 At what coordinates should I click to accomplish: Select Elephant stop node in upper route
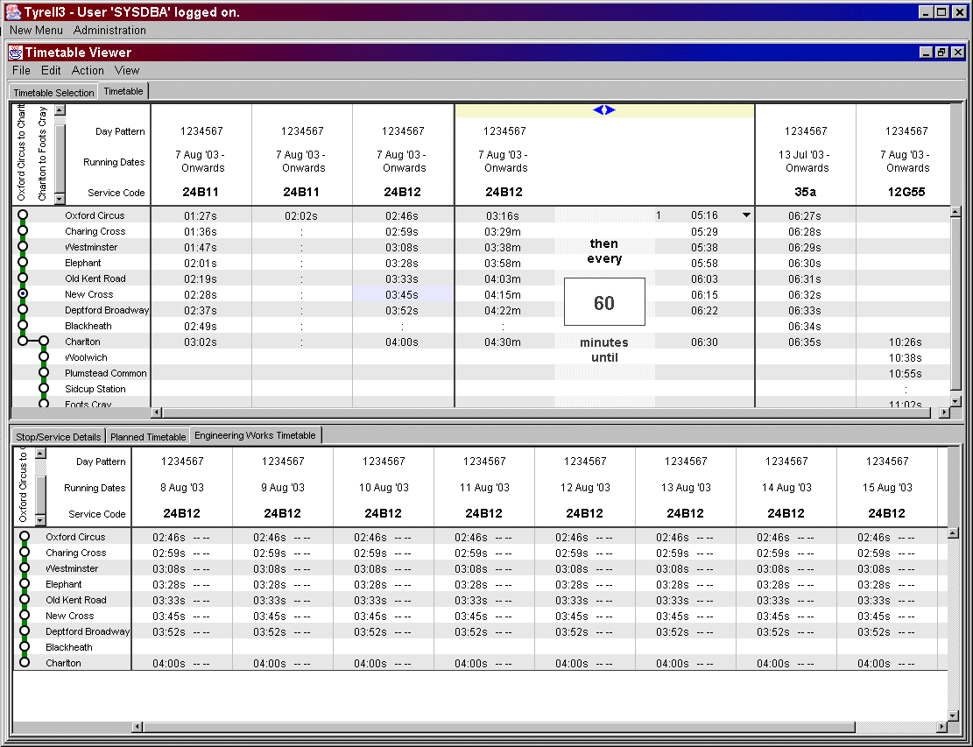(23, 262)
